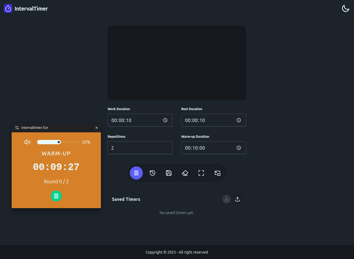This screenshot has height=259, width=354.
Task: Open the Warm-up Duration time picker
Action: click(239, 148)
